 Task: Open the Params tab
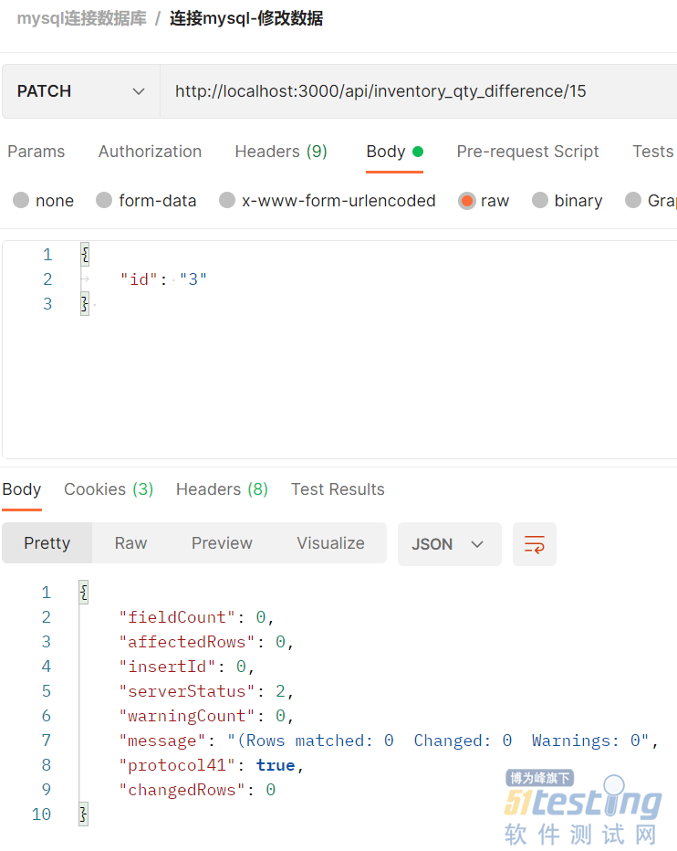click(x=36, y=152)
